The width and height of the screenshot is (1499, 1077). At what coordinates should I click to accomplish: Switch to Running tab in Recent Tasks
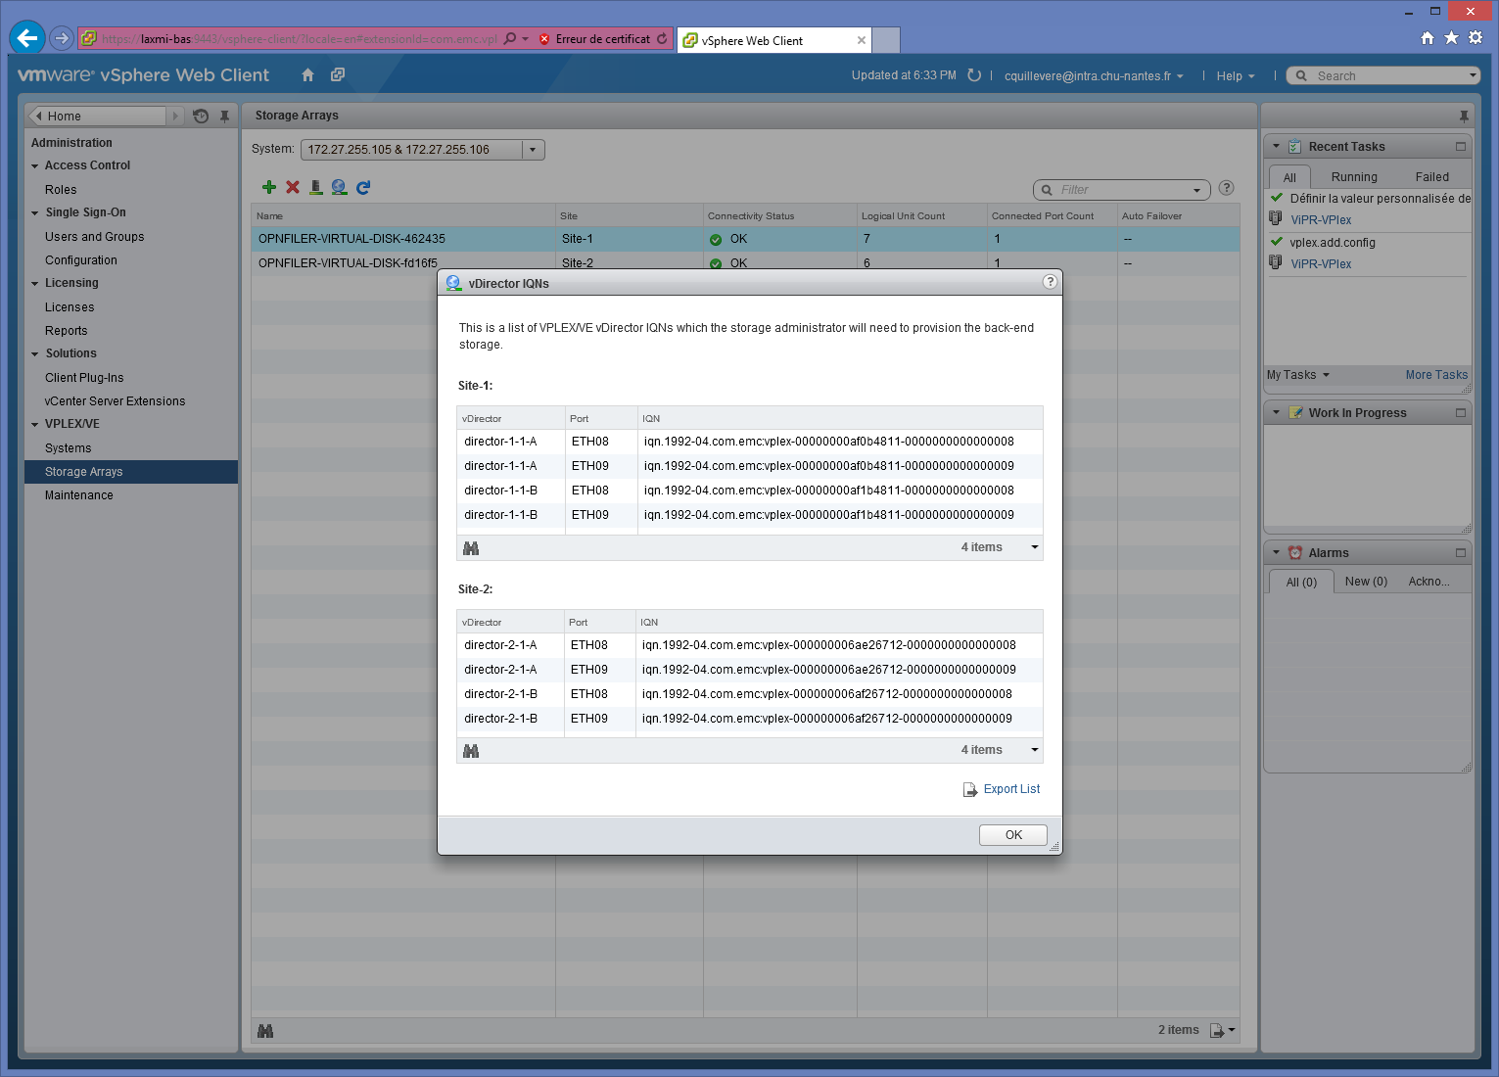point(1354,177)
